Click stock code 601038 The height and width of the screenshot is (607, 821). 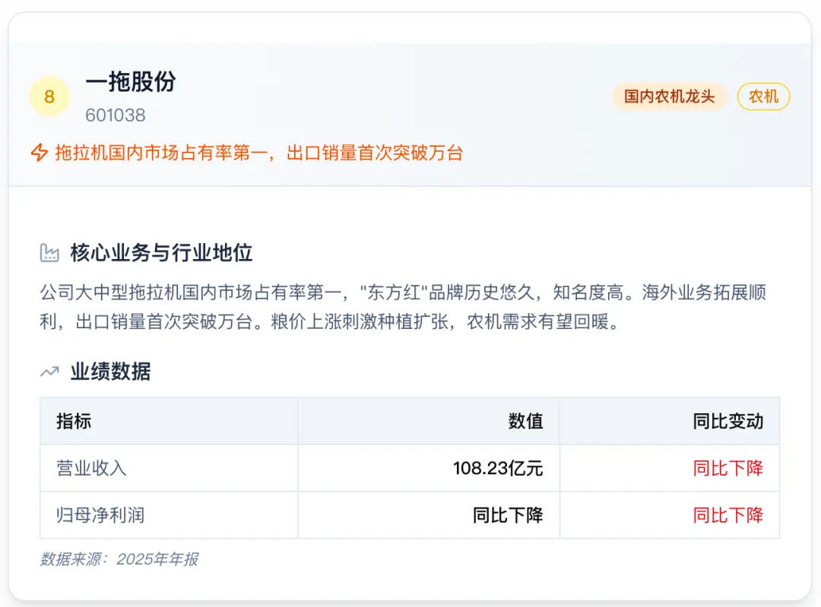[x=116, y=115]
